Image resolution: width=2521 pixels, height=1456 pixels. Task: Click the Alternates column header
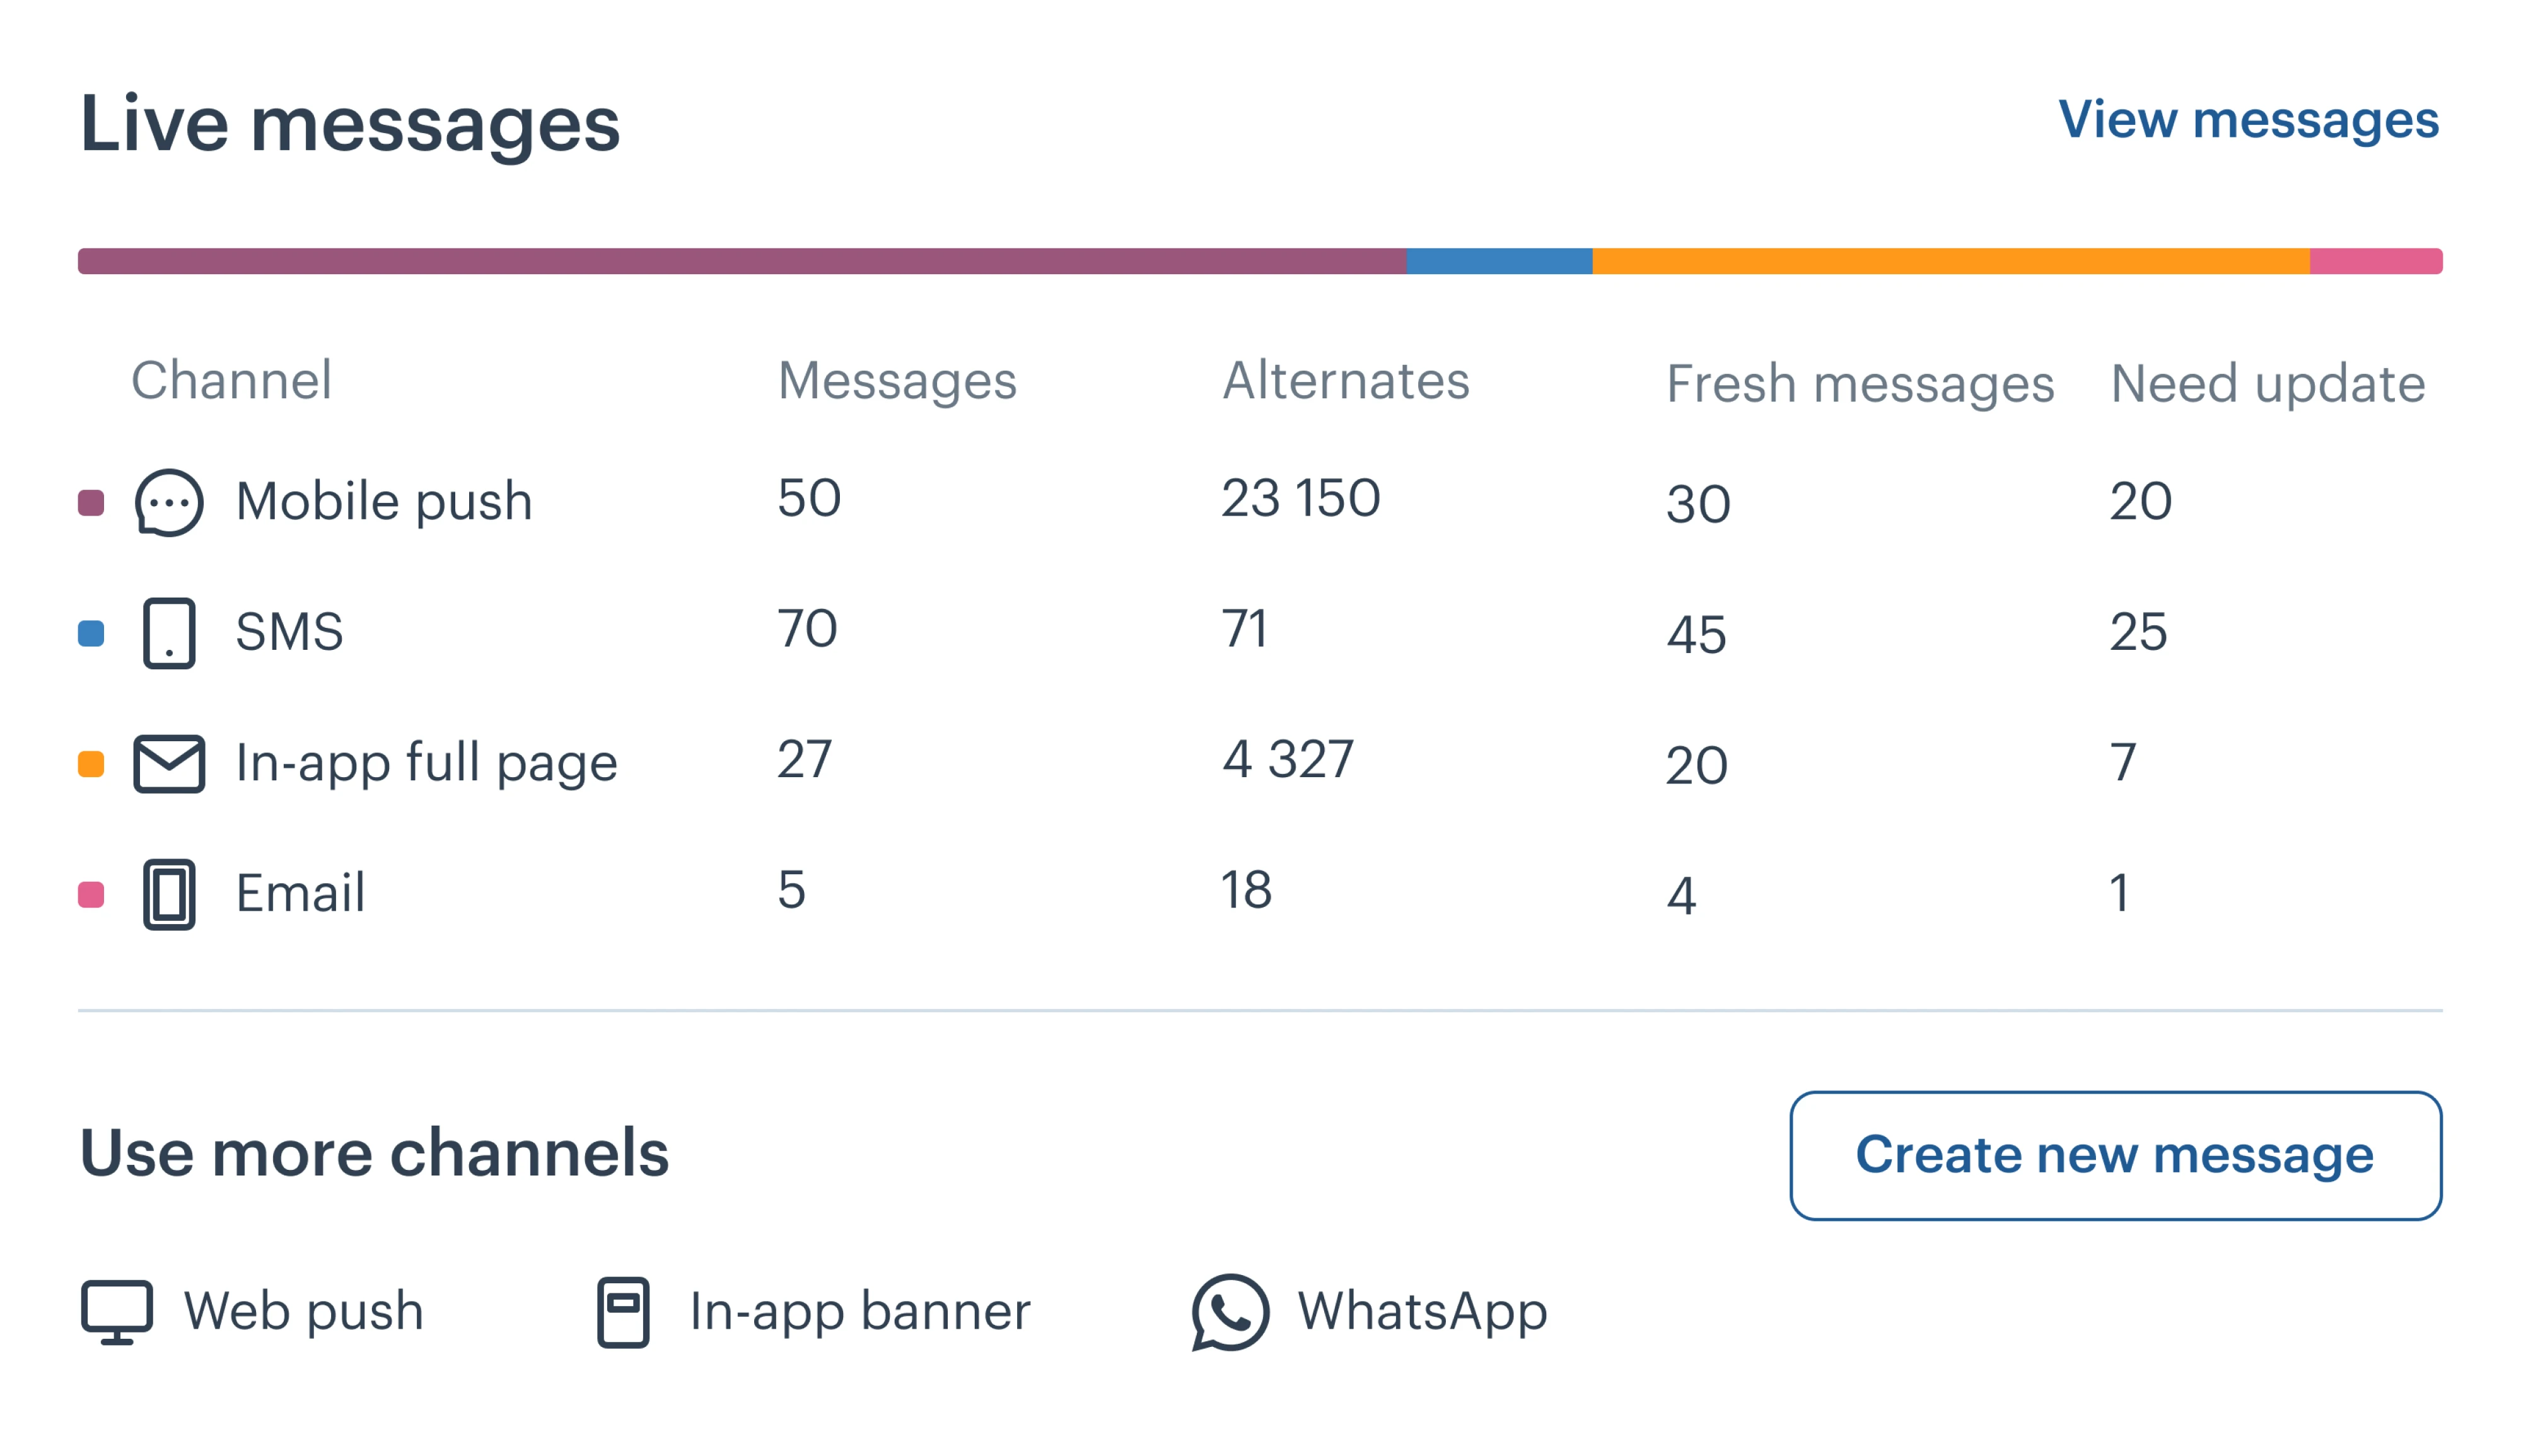point(1346,381)
